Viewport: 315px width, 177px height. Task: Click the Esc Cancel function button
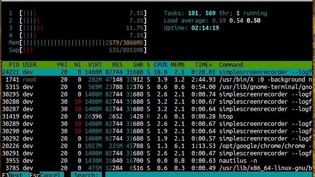(x=47, y=175)
